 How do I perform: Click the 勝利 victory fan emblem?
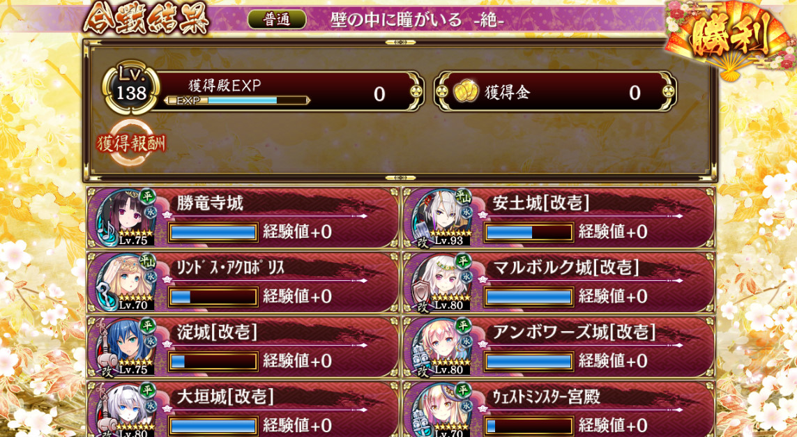click(x=729, y=40)
